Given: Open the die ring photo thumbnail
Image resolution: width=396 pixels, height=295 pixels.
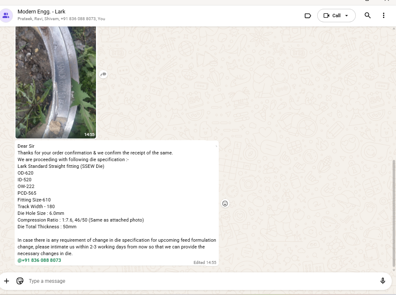Looking at the screenshot, I should (x=56, y=82).
